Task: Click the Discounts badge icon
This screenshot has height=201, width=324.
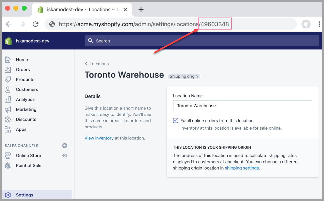Action: [x=8, y=119]
